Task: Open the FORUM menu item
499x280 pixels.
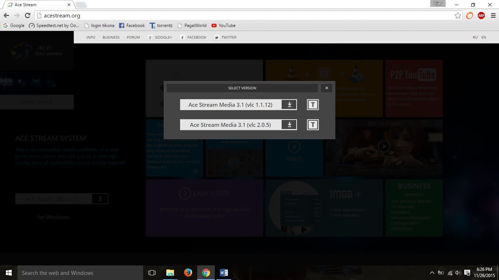Action: pyautogui.click(x=133, y=37)
